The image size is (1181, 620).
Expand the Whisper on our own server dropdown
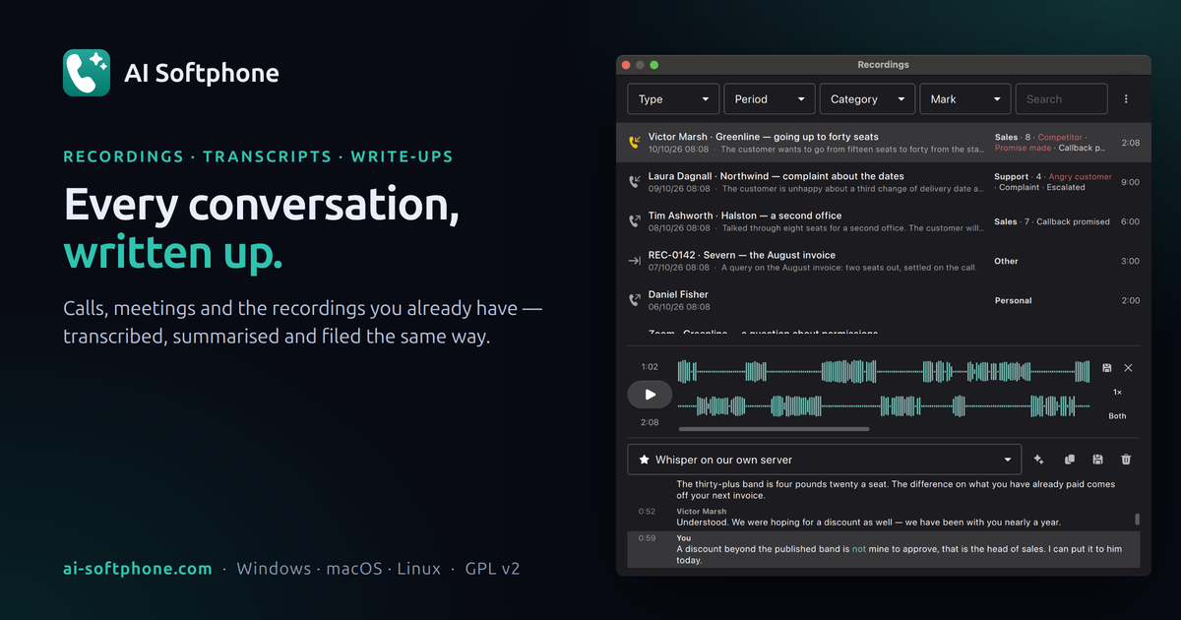pos(825,460)
